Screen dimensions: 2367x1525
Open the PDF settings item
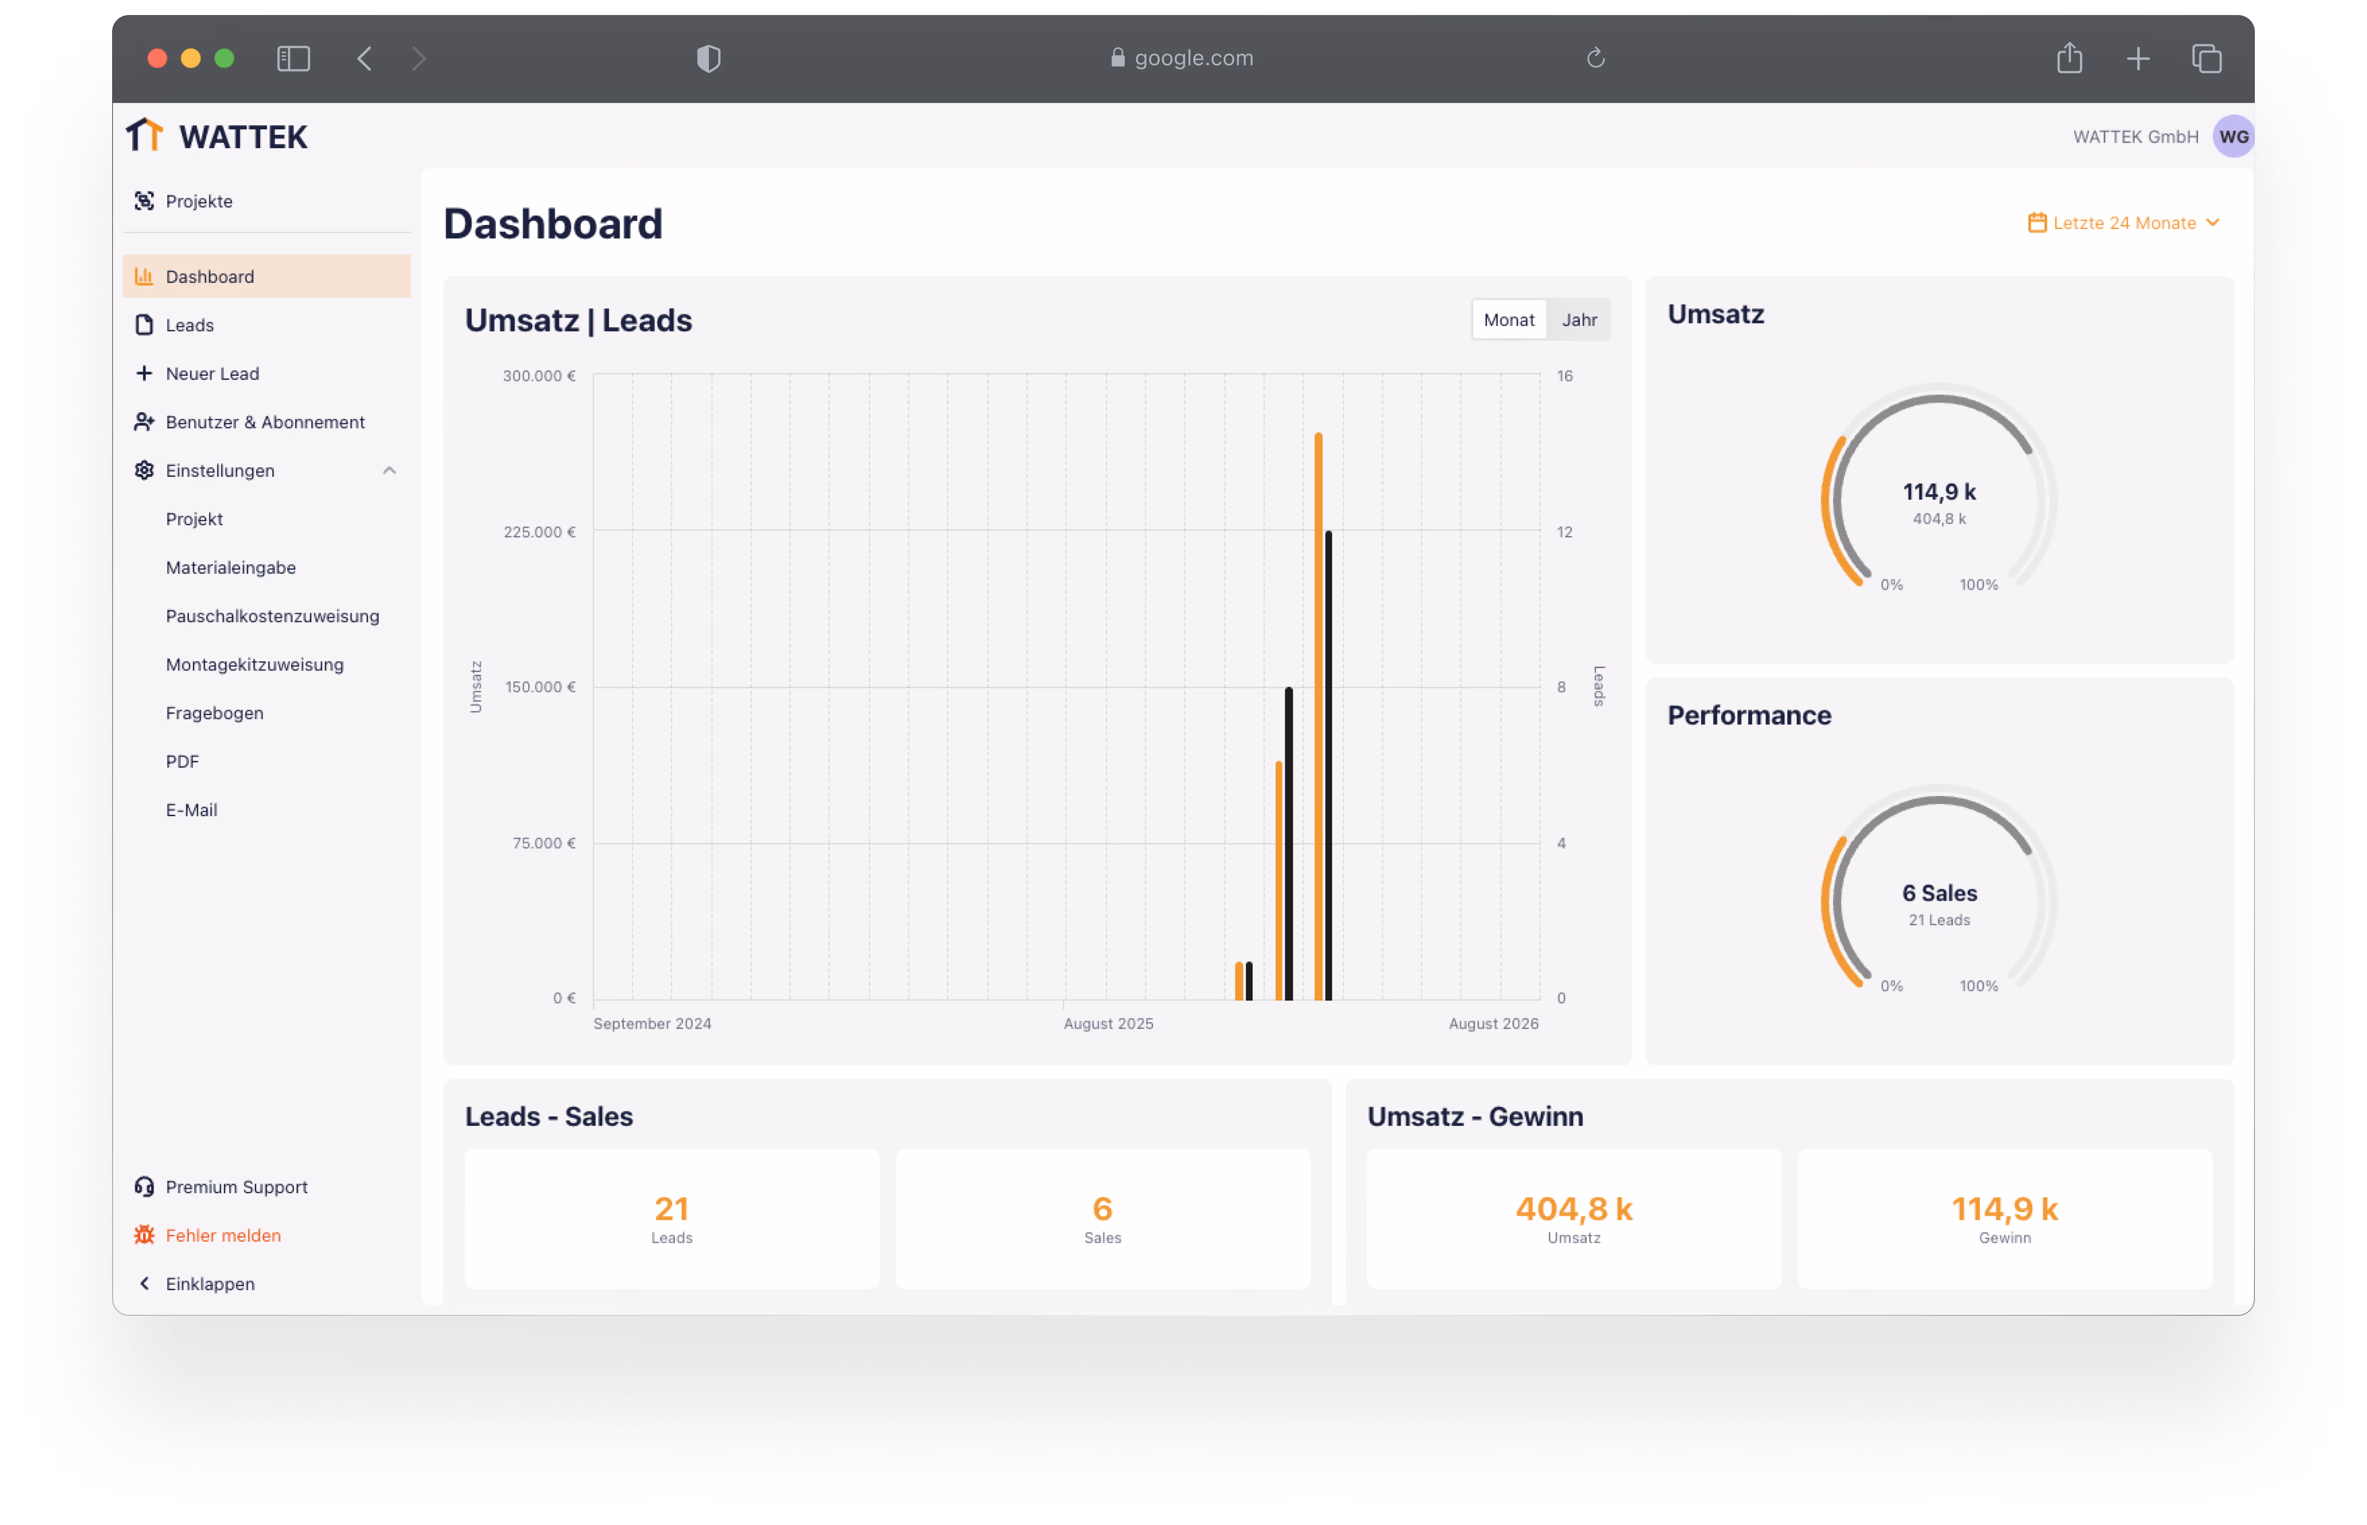coord(182,762)
